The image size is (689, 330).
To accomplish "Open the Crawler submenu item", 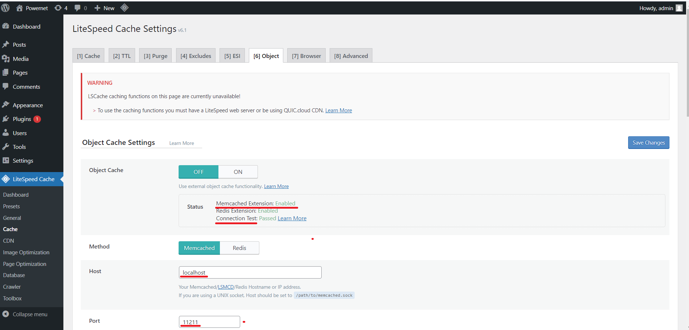I will [12, 287].
